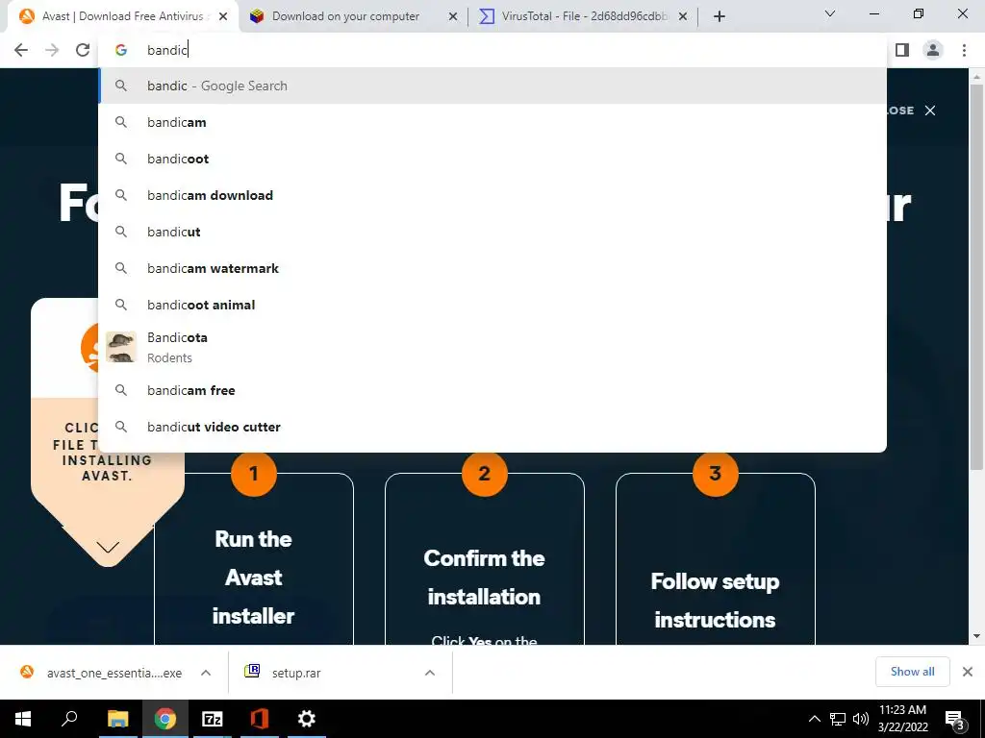This screenshot has width=985, height=738.
Task: Click the page vertical scrollbar
Action: (x=976, y=276)
